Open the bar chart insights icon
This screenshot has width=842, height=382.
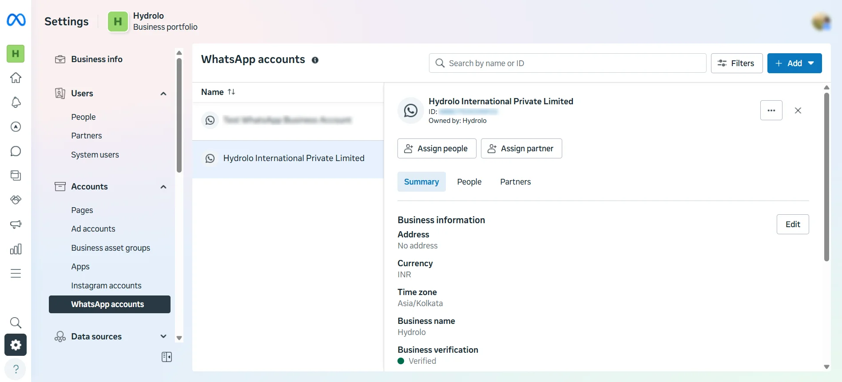(16, 249)
